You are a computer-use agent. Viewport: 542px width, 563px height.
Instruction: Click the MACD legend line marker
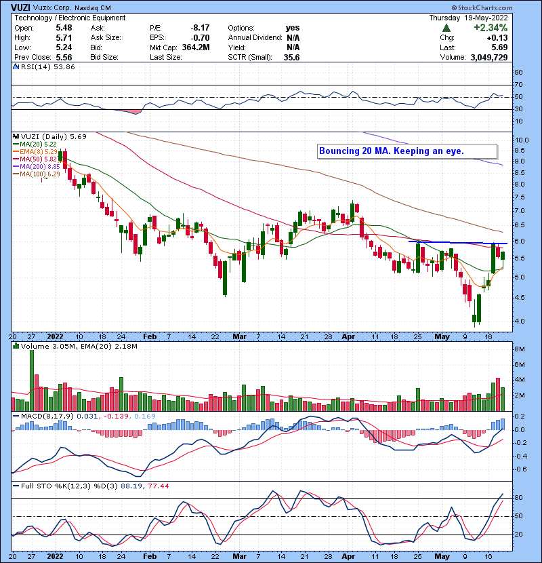pos(16,416)
